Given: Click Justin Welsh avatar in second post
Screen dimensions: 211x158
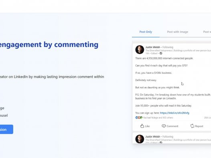Looking at the screenshot, I should tap(140, 139).
